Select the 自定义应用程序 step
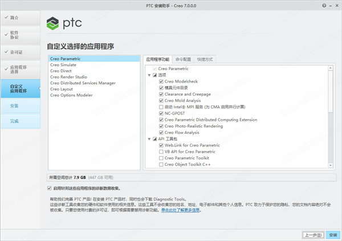 coord(21,88)
